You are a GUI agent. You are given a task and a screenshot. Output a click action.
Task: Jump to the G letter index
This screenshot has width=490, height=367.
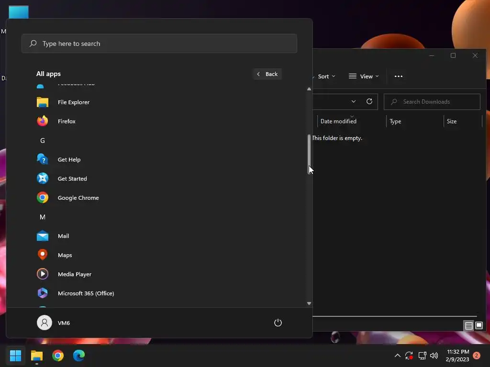click(x=43, y=140)
